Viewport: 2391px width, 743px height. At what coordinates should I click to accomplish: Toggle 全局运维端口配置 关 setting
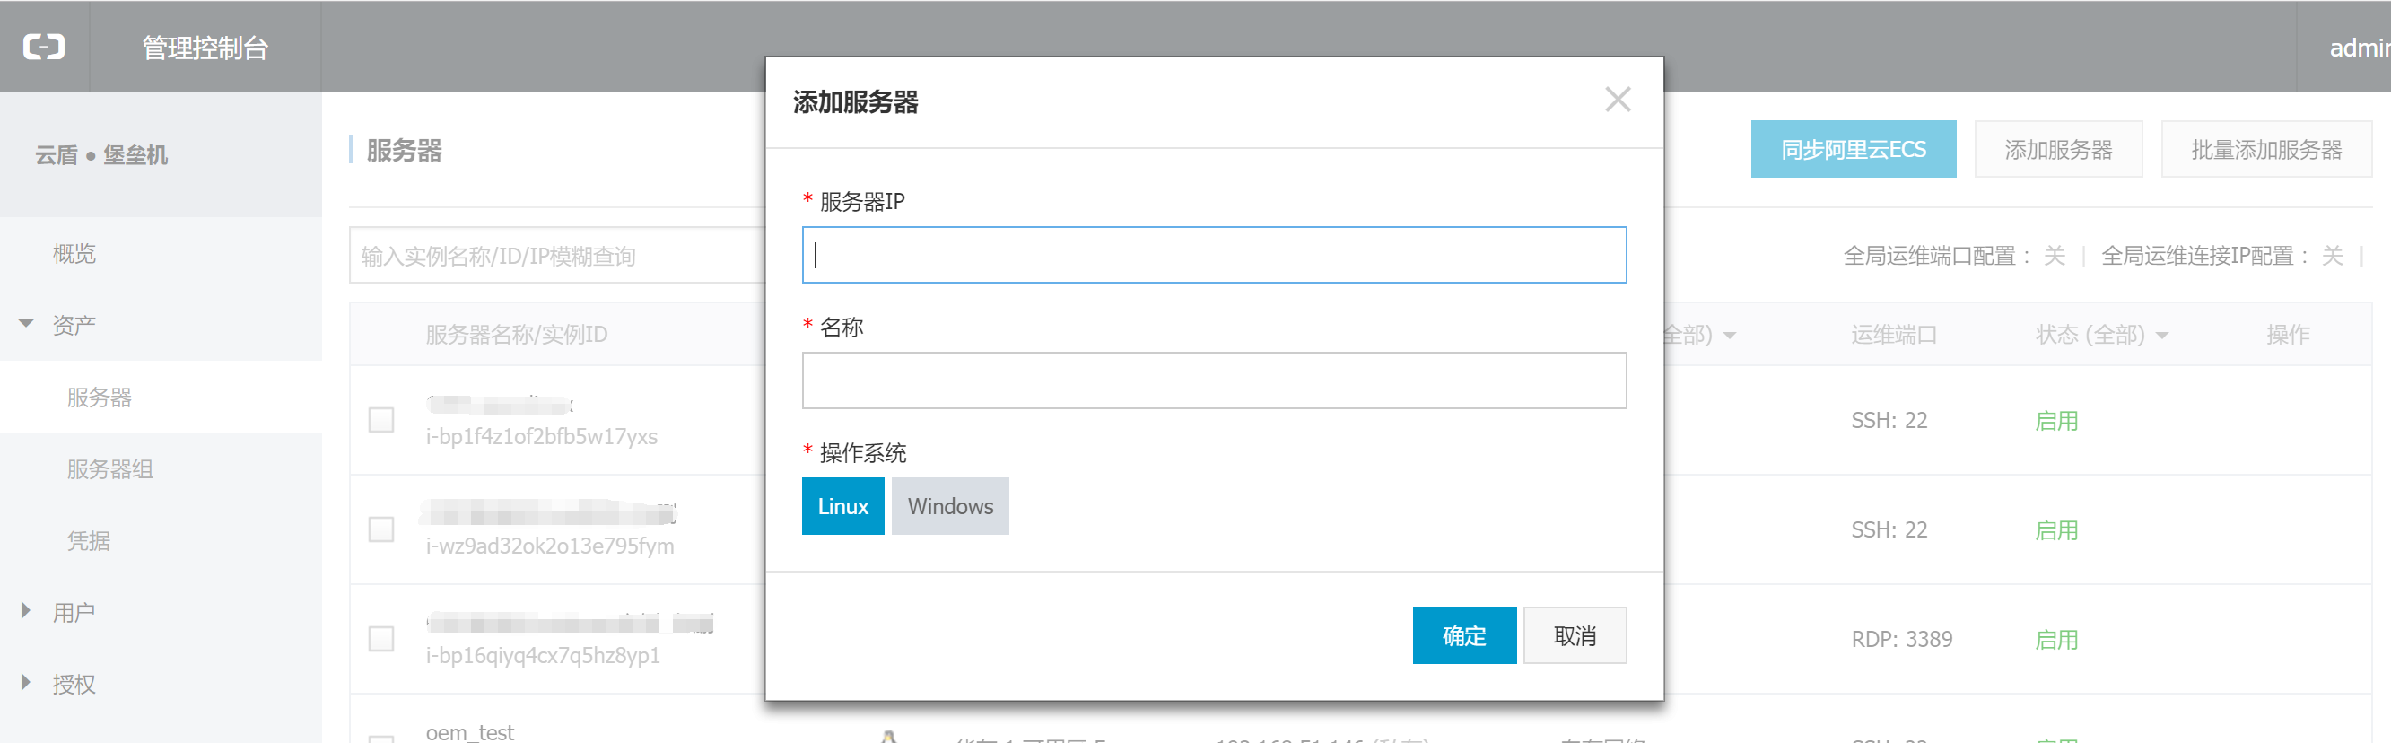(2054, 256)
